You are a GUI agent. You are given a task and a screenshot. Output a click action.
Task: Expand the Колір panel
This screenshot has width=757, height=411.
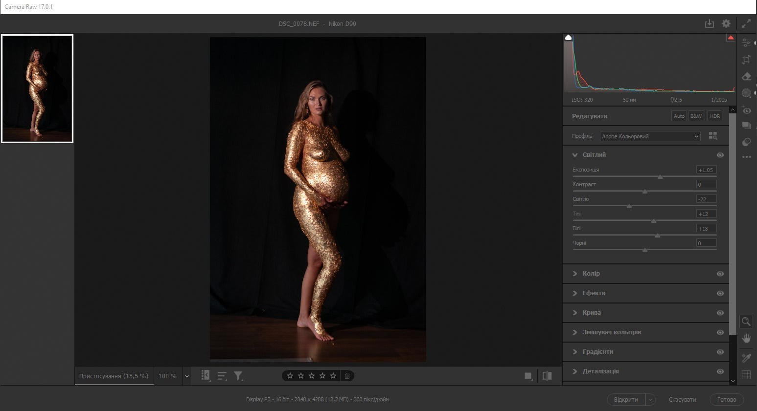575,274
